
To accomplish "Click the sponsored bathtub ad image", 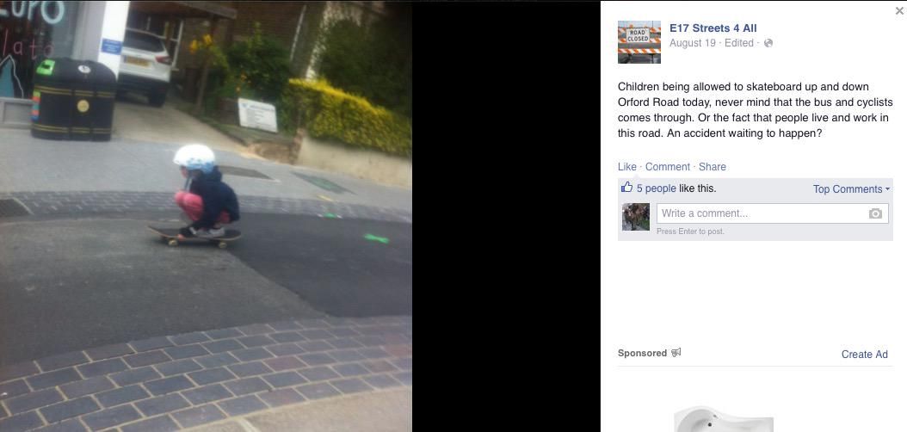I will tap(723, 419).
